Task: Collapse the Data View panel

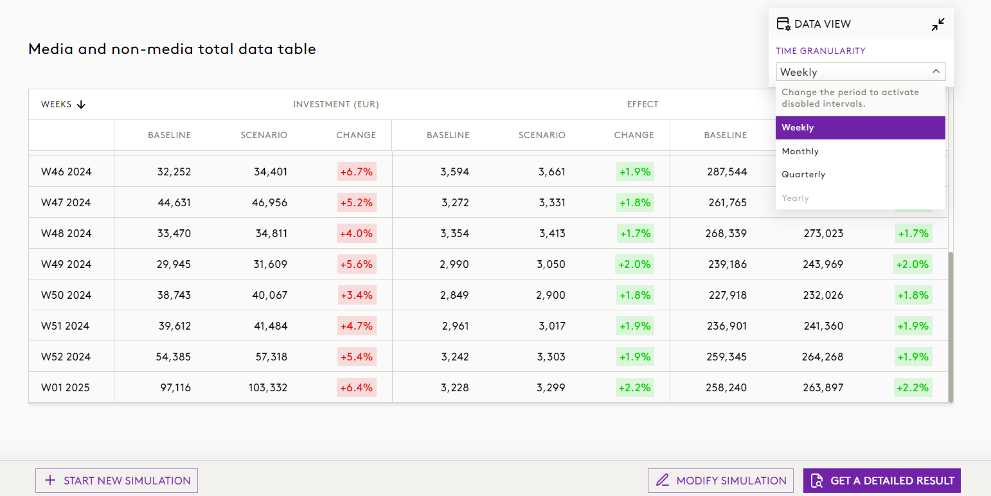Action: pos(938,24)
